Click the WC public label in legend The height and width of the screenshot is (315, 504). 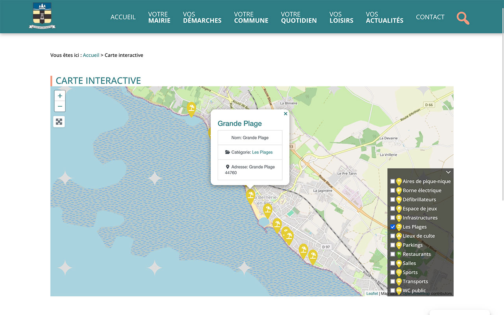[x=414, y=291]
